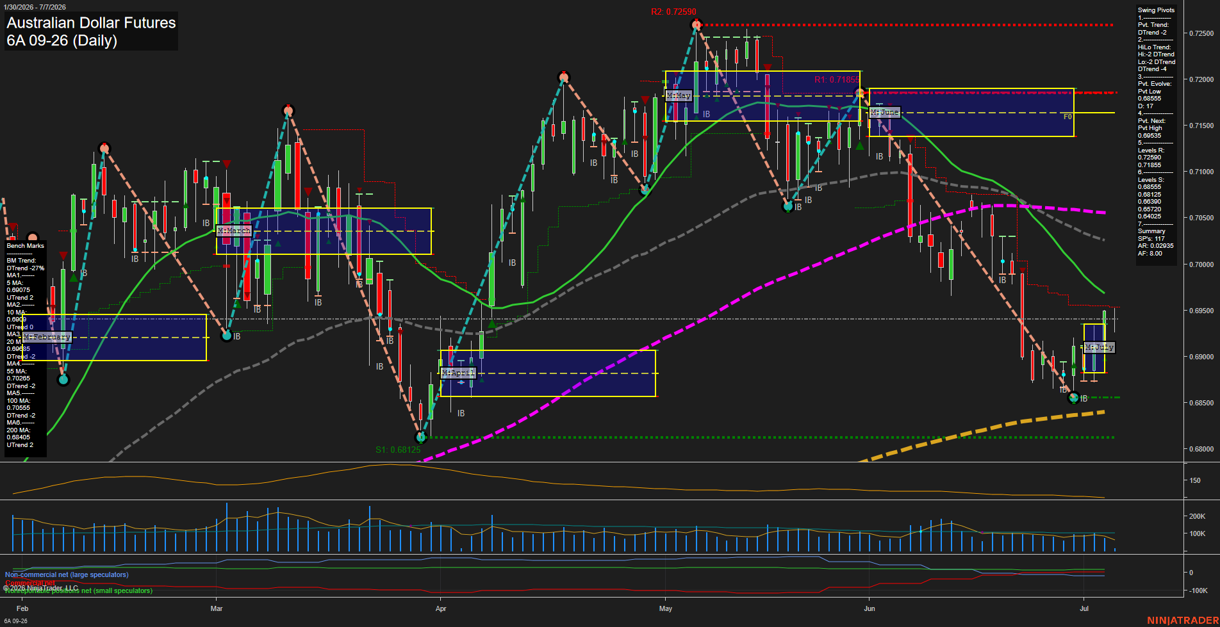The image size is (1220, 627).
Task: Click the AF: 8.00 summary value
Action: click(x=1150, y=254)
